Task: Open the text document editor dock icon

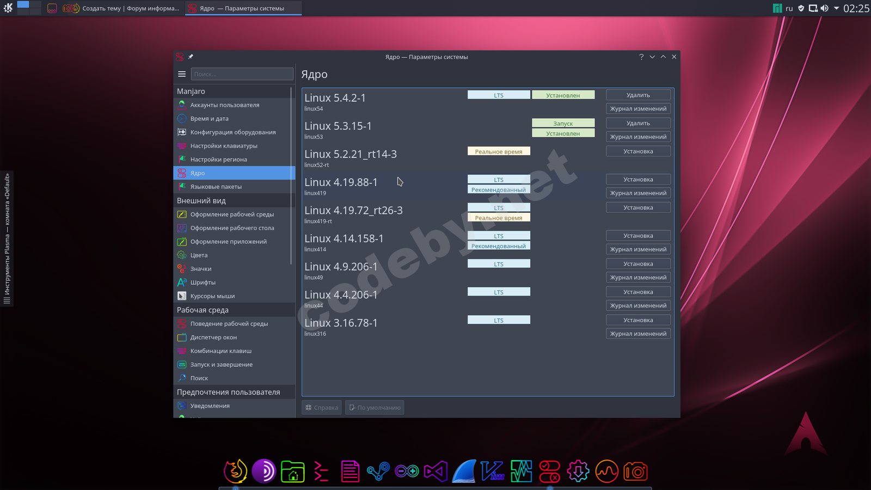Action: 350,471
